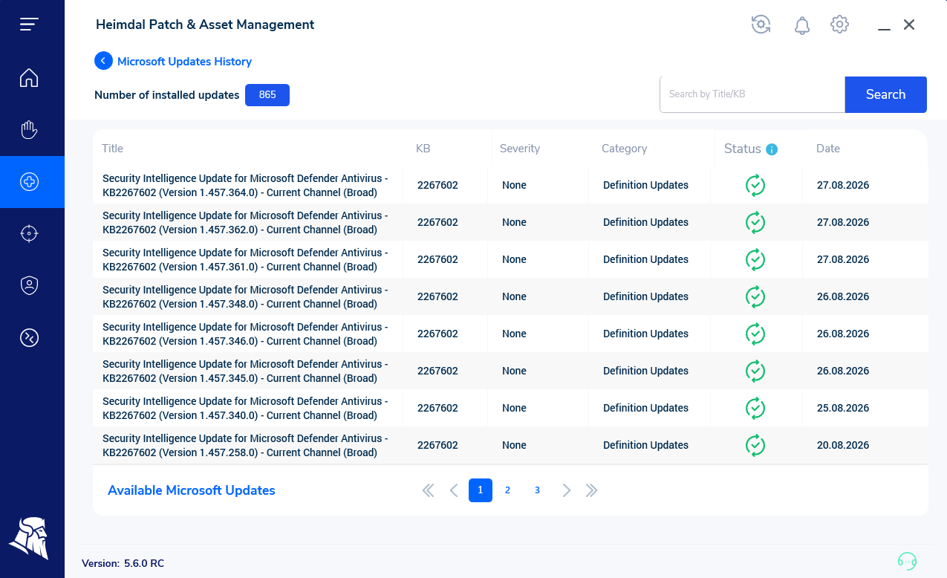Screen dimensions: 947x578
Task: Open the settings gear icon
Action: (840, 25)
